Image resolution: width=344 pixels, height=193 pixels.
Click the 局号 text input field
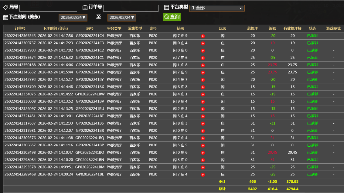[x=48, y=8]
